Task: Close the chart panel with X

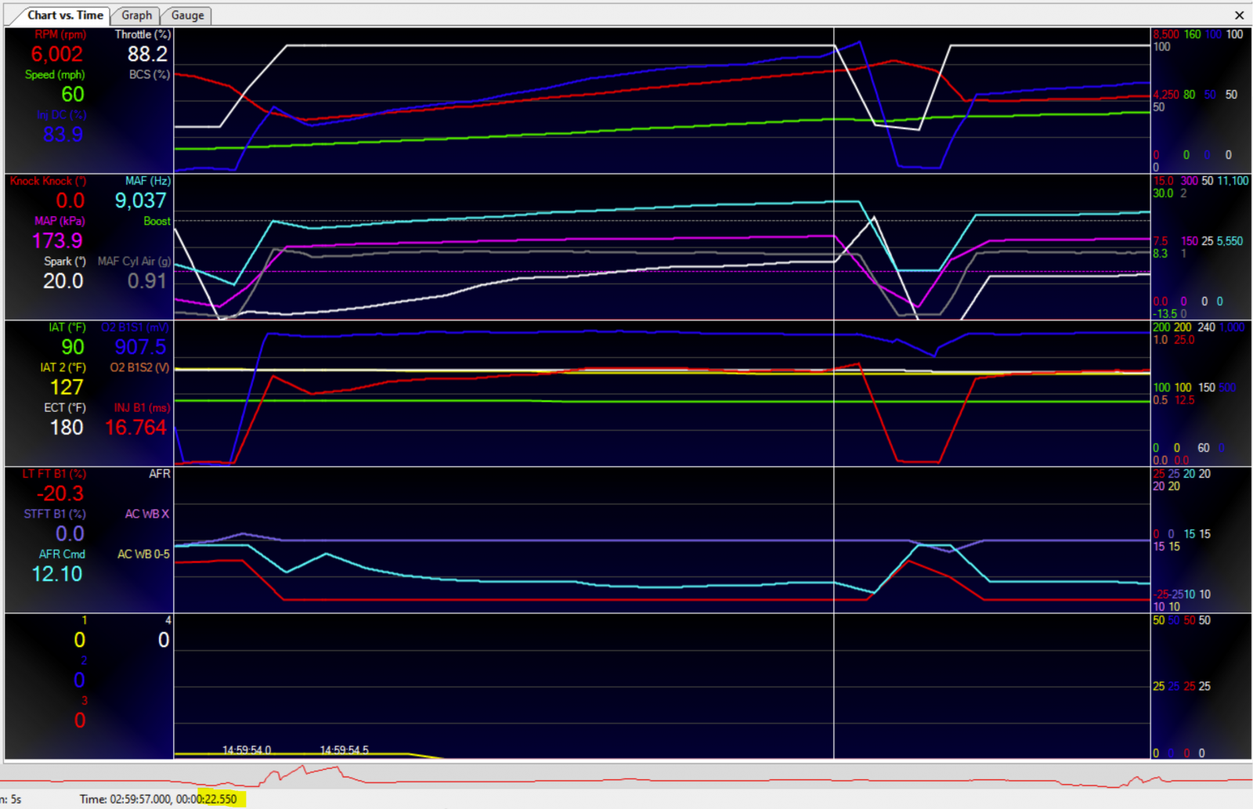Action: (x=1239, y=15)
